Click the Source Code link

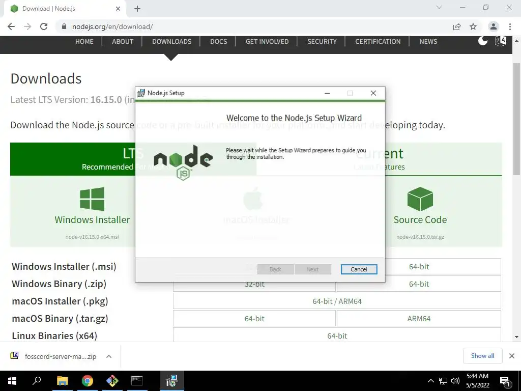(420, 220)
